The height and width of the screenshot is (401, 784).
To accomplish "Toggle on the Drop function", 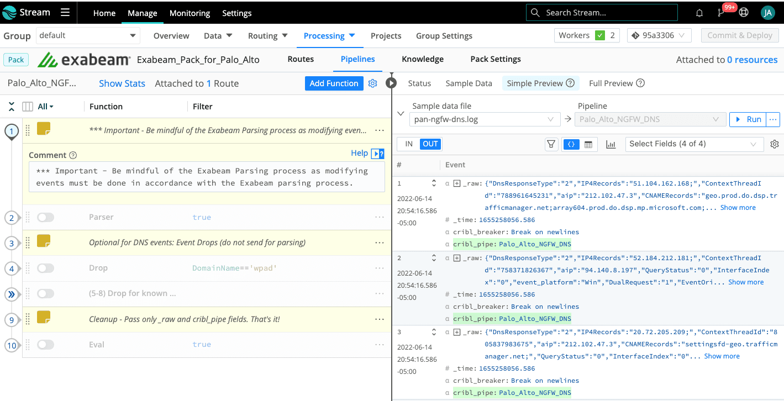I will click(x=45, y=268).
